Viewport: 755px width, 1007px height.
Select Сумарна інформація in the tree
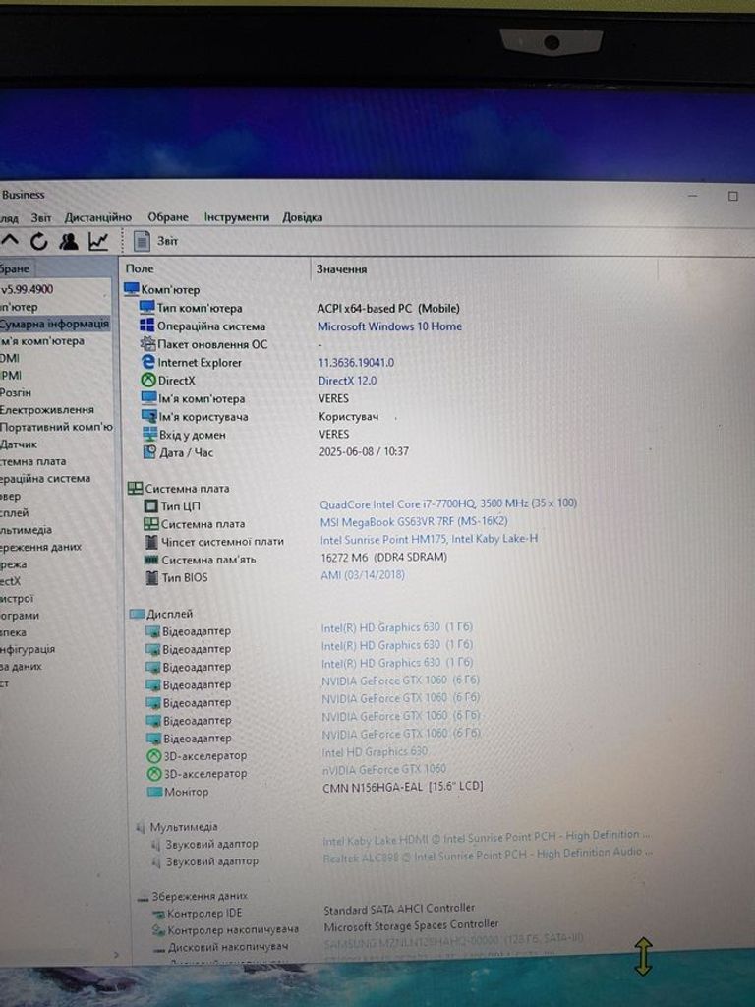pyautogui.click(x=55, y=324)
